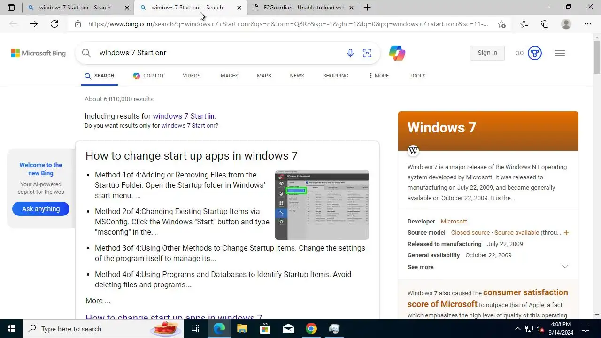The height and width of the screenshot is (338, 601).
Task: Select the SHOPPING search tab
Action: pyautogui.click(x=336, y=76)
